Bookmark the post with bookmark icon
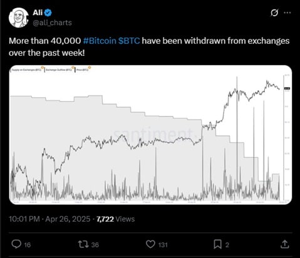The image size is (300, 258). 217,244
